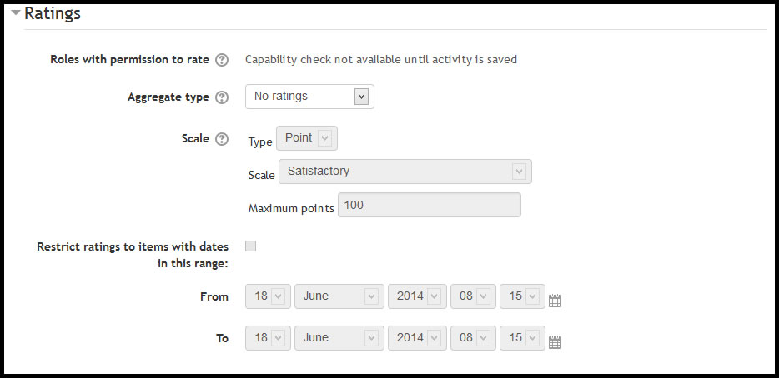Open calendar picker for the To date
The width and height of the screenshot is (779, 378).
[555, 342]
